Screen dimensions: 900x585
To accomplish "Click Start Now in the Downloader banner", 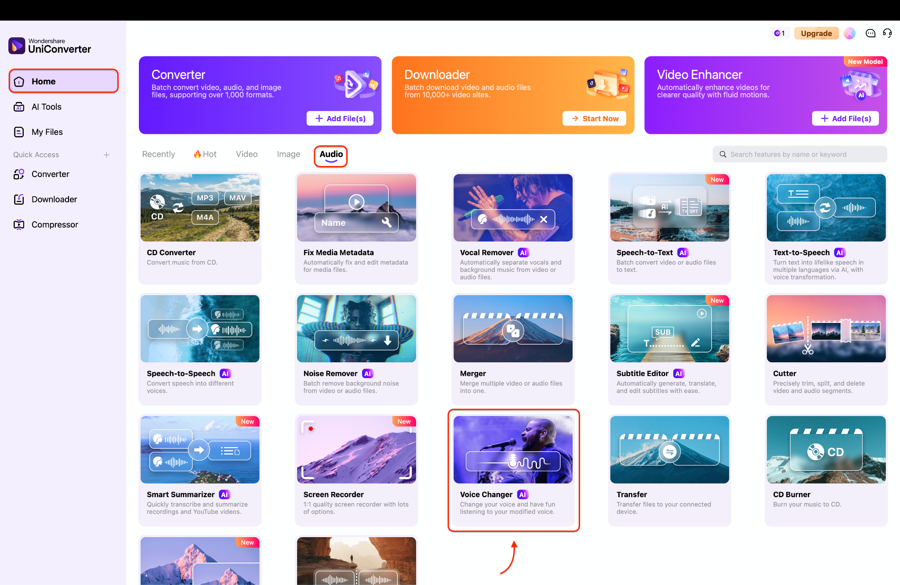I will point(595,119).
